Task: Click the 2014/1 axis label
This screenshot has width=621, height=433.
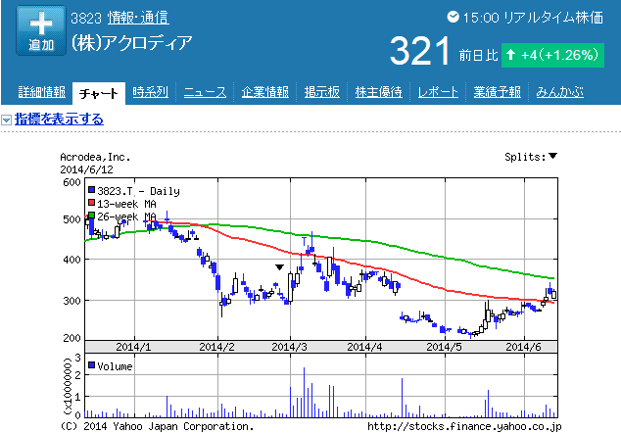Action: [x=133, y=347]
